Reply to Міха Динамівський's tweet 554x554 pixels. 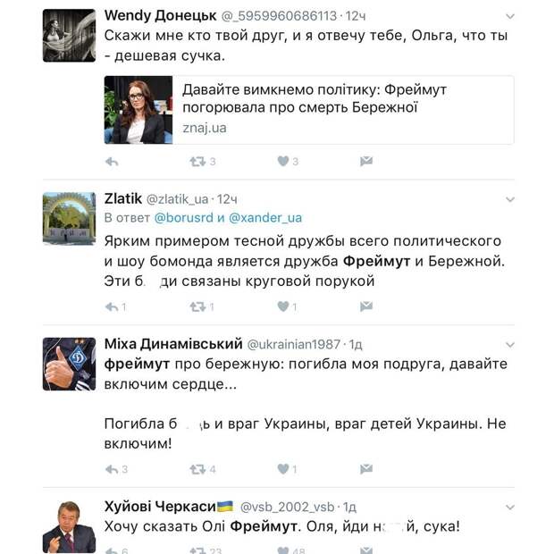112,469
